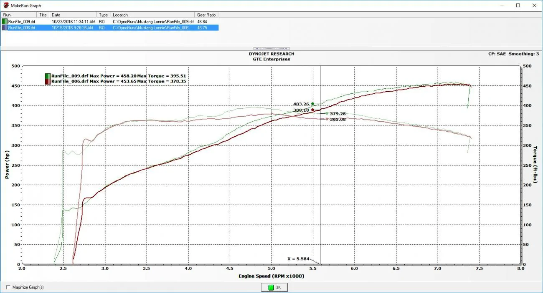Confirm with the OK button

coord(274,288)
